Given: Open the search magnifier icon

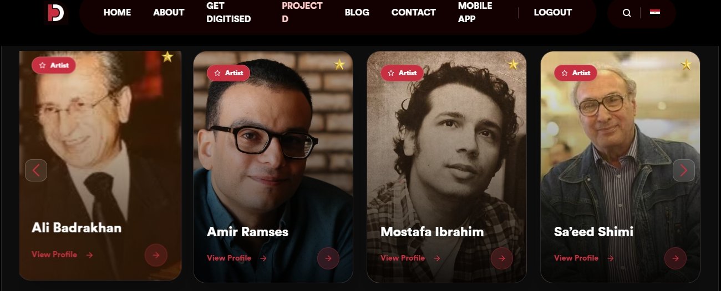Looking at the screenshot, I should [x=627, y=13].
